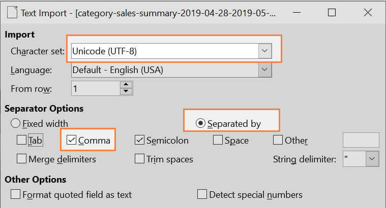Viewport: 386px width, 208px height.
Task: Turn on Format quoted field as text
Action: [16, 194]
